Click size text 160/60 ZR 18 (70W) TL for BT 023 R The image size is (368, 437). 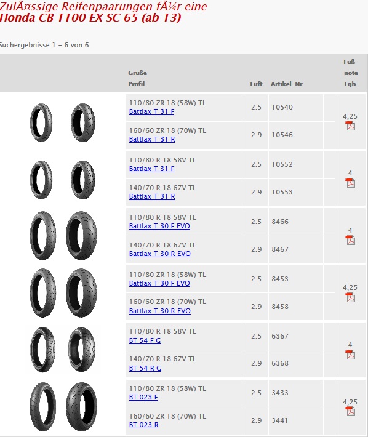coord(168,416)
